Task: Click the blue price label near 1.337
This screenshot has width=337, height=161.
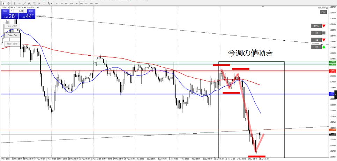Action: coord(331,93)
